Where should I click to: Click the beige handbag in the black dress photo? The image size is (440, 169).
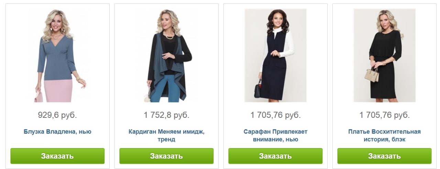tap(372, 74)
